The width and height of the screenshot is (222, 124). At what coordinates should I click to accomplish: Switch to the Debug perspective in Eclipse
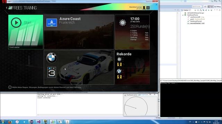217,7
